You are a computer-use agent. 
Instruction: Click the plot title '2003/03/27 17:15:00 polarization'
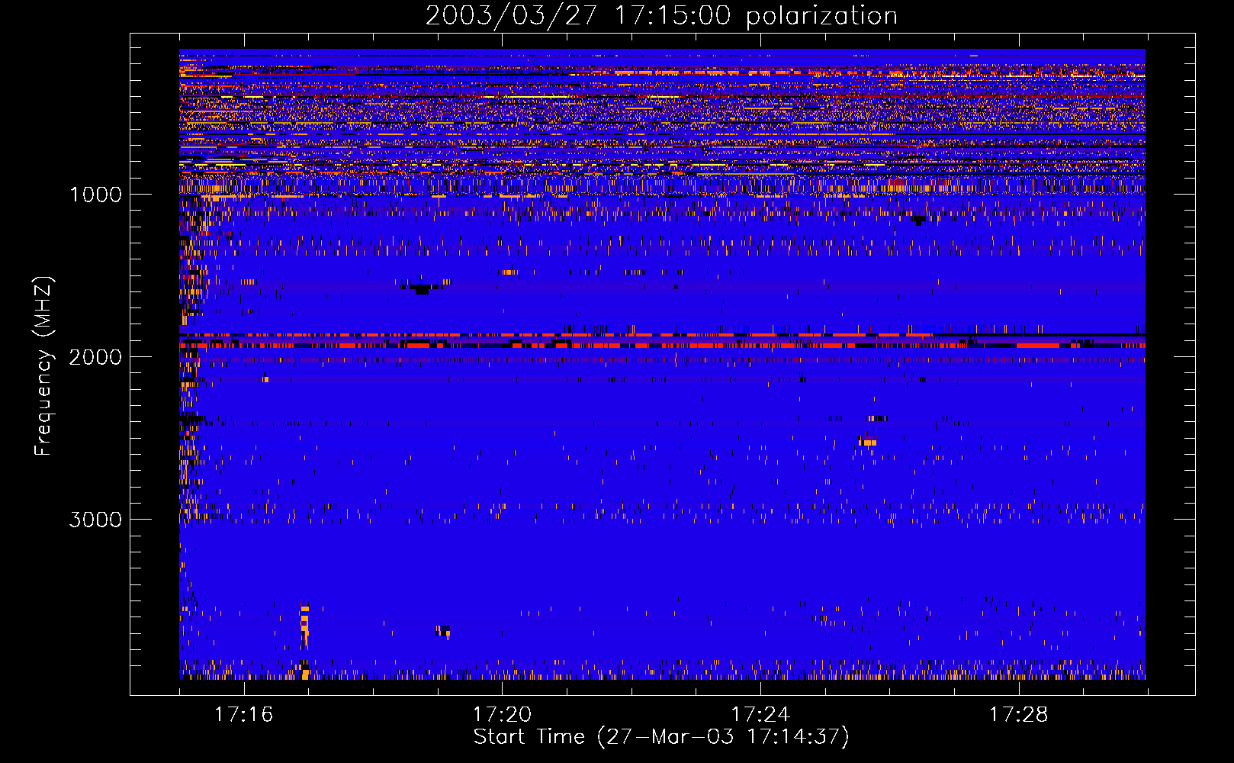pyautogui.click(x=661, y=16)
